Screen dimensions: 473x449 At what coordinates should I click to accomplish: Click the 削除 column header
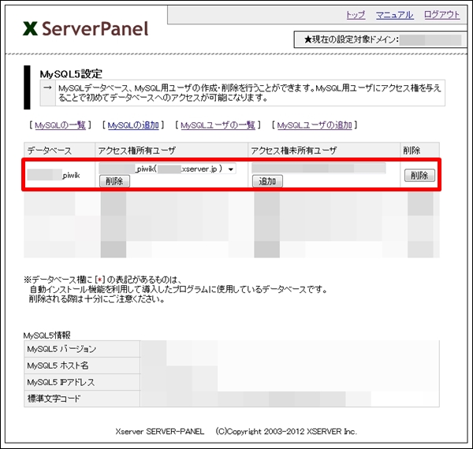click(x=420, y=150)
